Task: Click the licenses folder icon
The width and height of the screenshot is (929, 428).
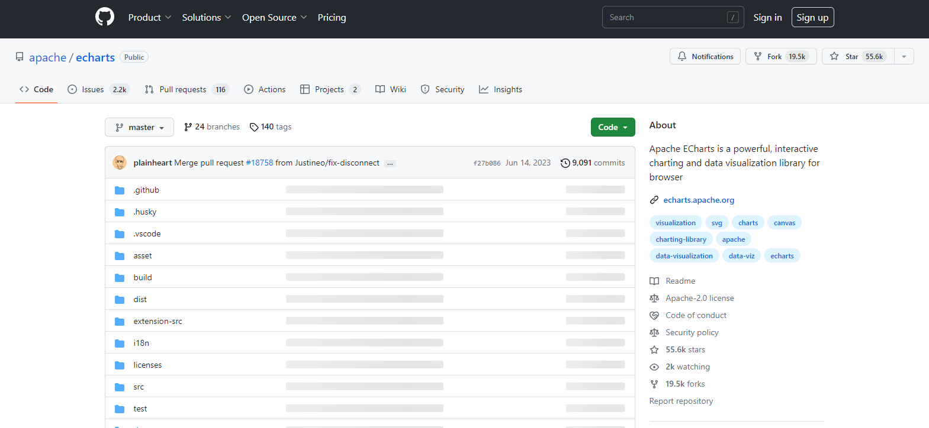Action: pyautogui.click(x=120, y=365)
